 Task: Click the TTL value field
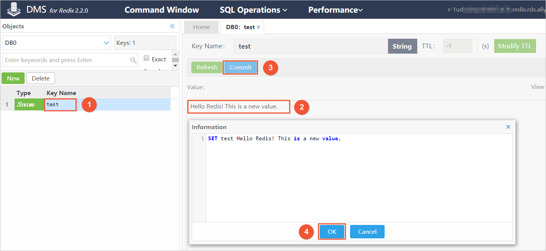point(460,46)
